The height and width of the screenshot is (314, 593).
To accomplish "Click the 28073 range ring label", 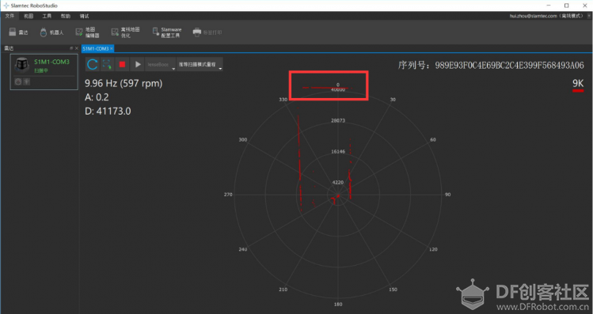I will 338,120.
